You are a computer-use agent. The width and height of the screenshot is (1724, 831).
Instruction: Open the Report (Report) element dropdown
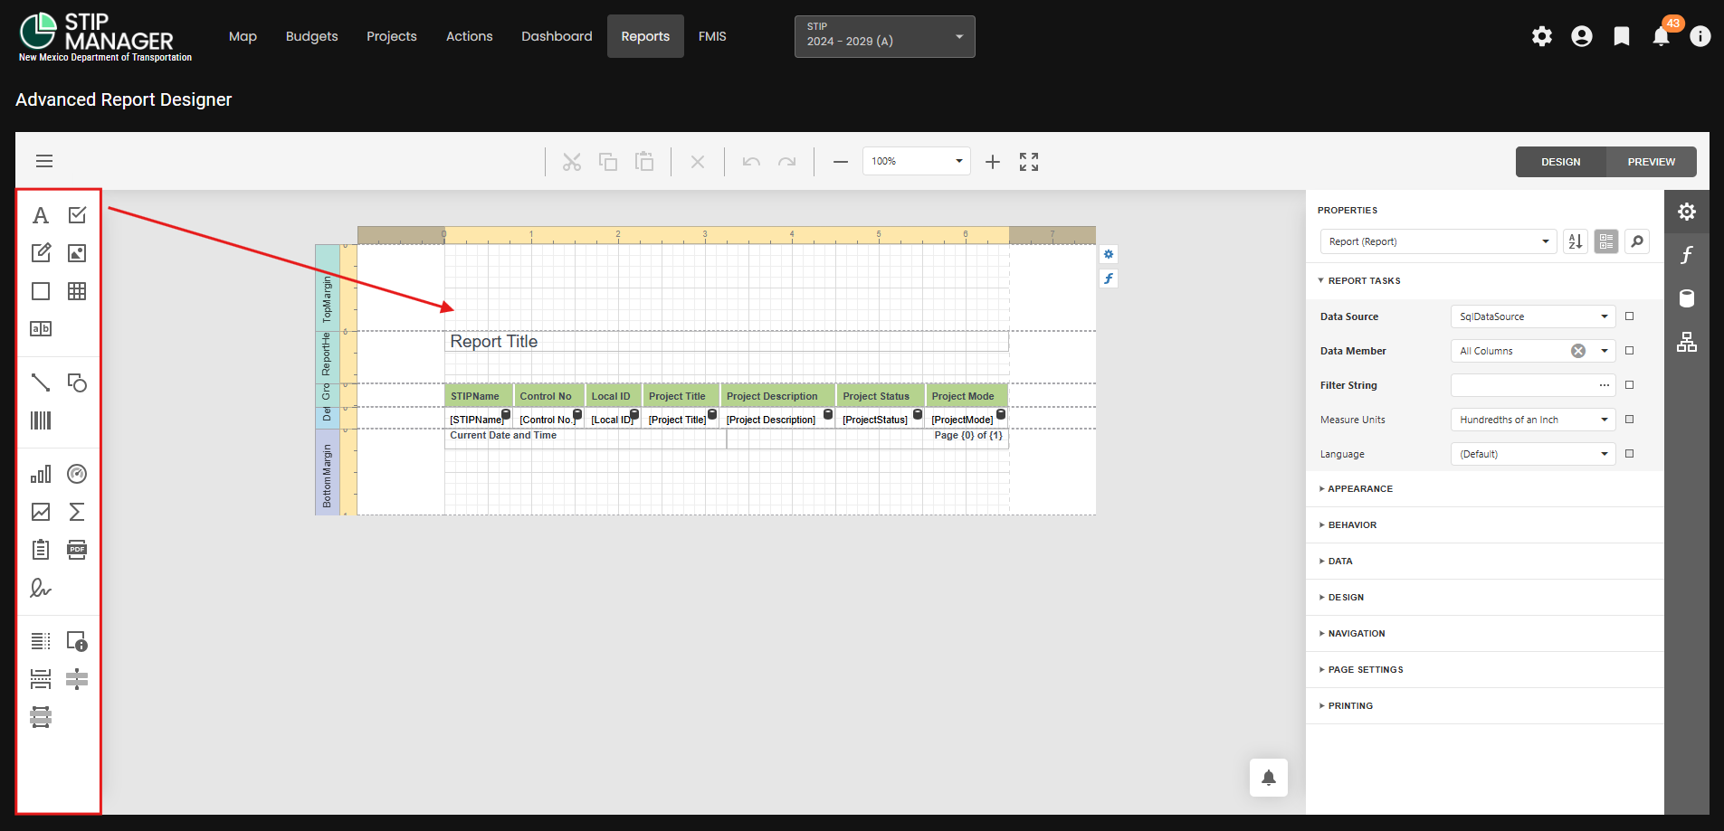click(x=1439, y=241)
